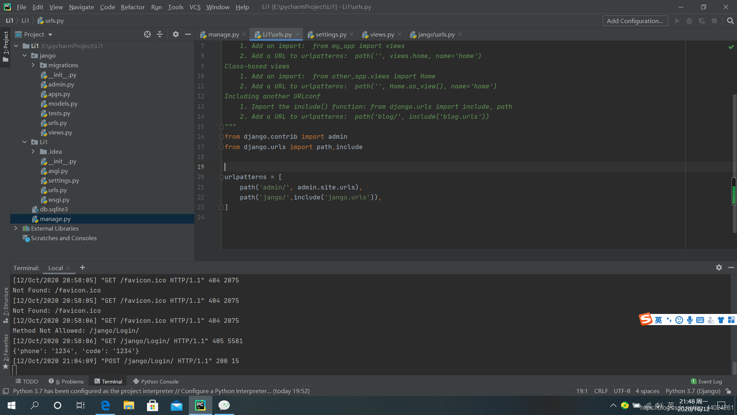This screenshot has height=415, width=737.
Task: Click the Debug bug icon
Action: click(690, 21)
